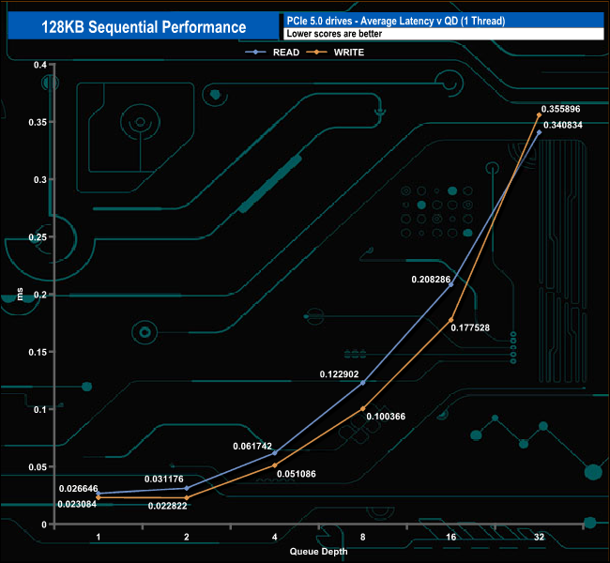610x563 pixels.
Task: Click the WRITE legend entry
Action: (x=335, y=53)
